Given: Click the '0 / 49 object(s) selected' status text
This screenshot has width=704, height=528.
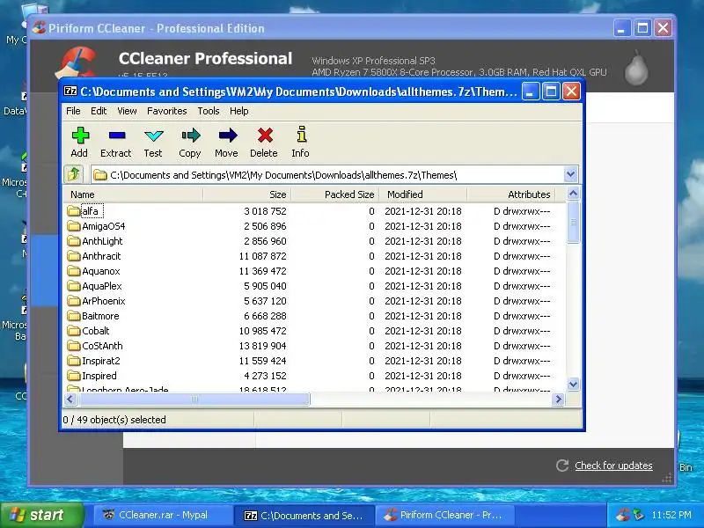Looking at the screenshot, I should pyautogui.click(x=114, y=420).
